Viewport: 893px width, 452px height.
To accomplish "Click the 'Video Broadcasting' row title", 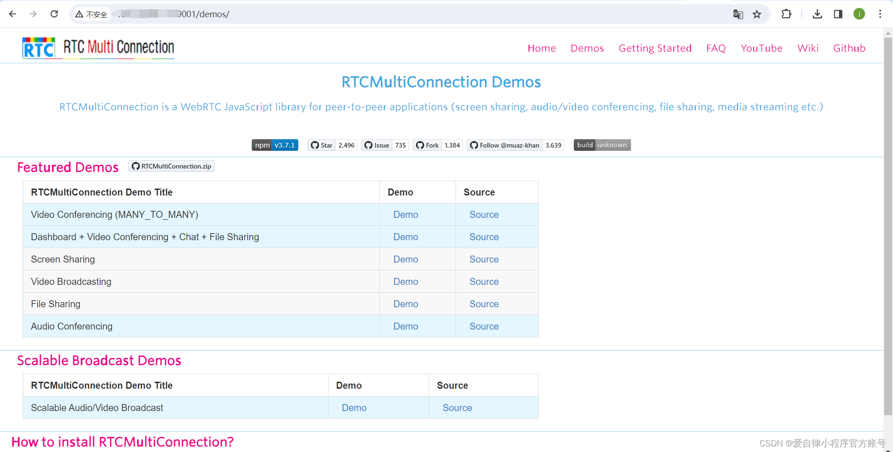I will pyautogui.click(x=71, y=282).
